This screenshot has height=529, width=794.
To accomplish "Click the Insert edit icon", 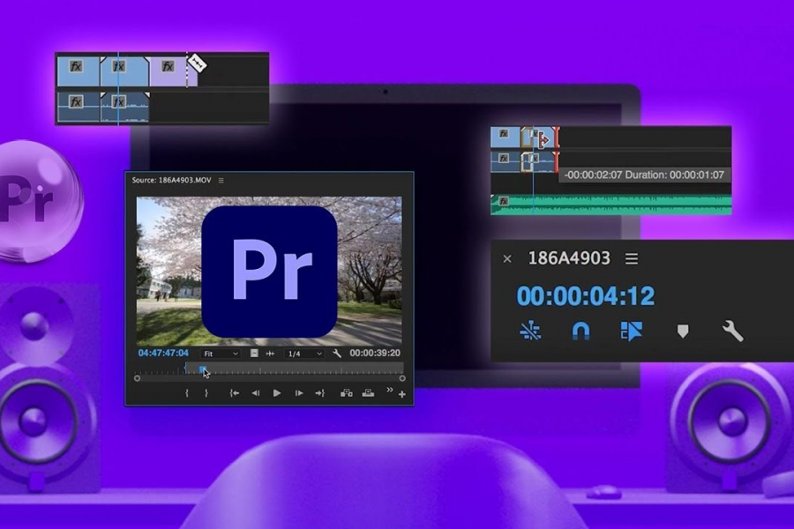I will pos(347,393).
